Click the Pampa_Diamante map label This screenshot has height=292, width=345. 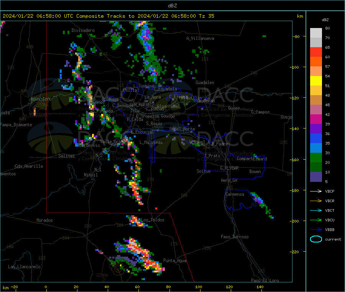16,125
